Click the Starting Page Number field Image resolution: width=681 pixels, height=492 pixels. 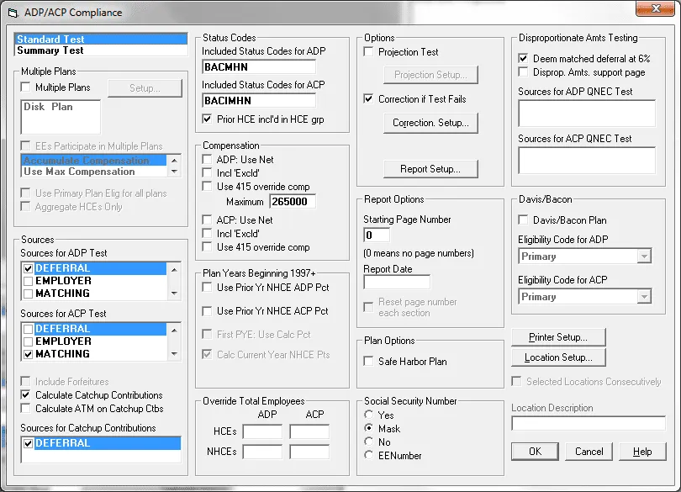pos(377,235)
